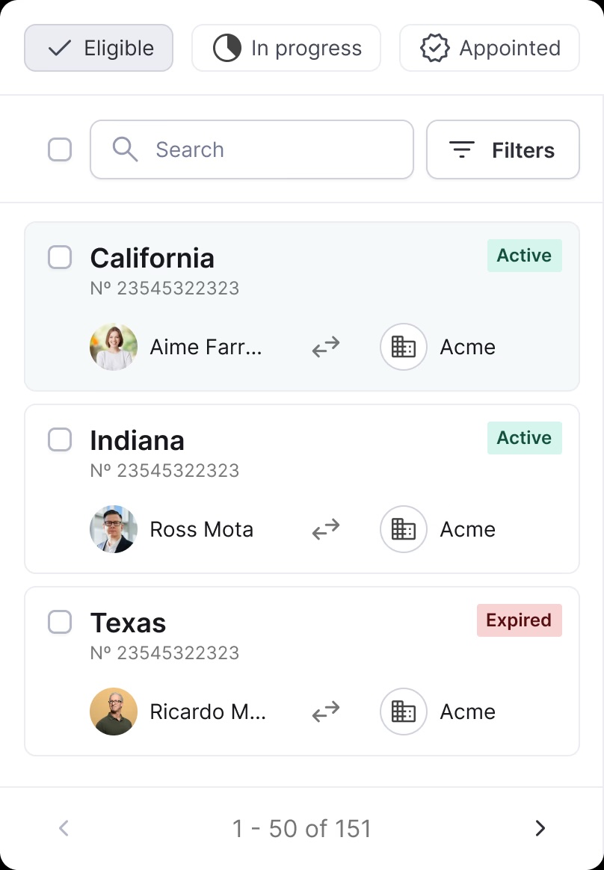Select the Eligible tab
The height and width of the screenshot is (870, 604).
click(x=99, y=49)
